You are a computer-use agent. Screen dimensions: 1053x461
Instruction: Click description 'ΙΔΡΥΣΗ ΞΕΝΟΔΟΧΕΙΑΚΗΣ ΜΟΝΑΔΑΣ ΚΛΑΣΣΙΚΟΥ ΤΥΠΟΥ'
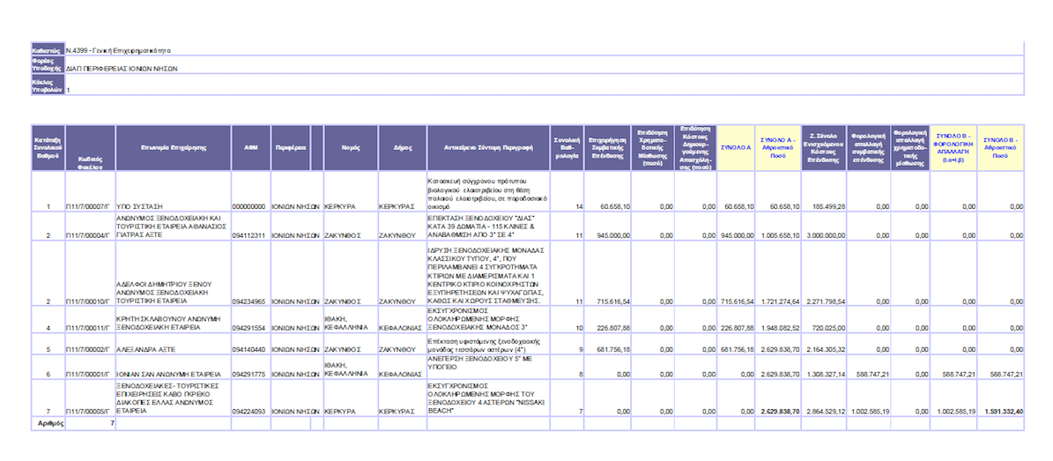[488, 275]
